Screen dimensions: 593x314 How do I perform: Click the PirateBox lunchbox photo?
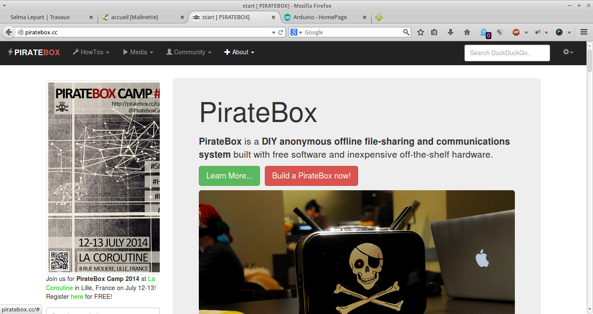pyautogui.click(x=357, y=252)
